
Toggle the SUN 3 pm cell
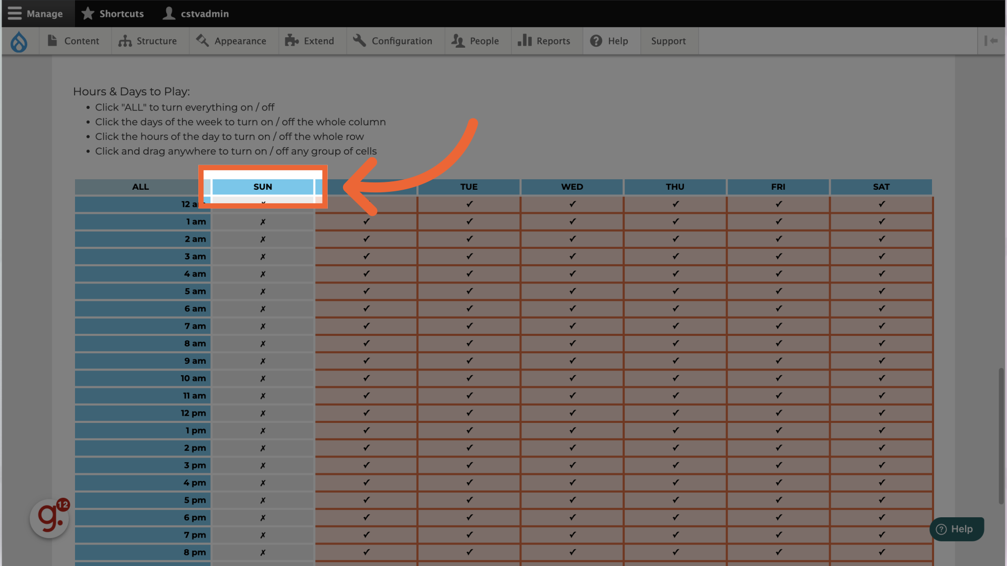(263, 465)
